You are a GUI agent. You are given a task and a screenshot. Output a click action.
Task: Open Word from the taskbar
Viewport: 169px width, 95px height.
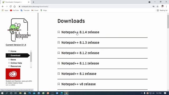tap(39, 93)
